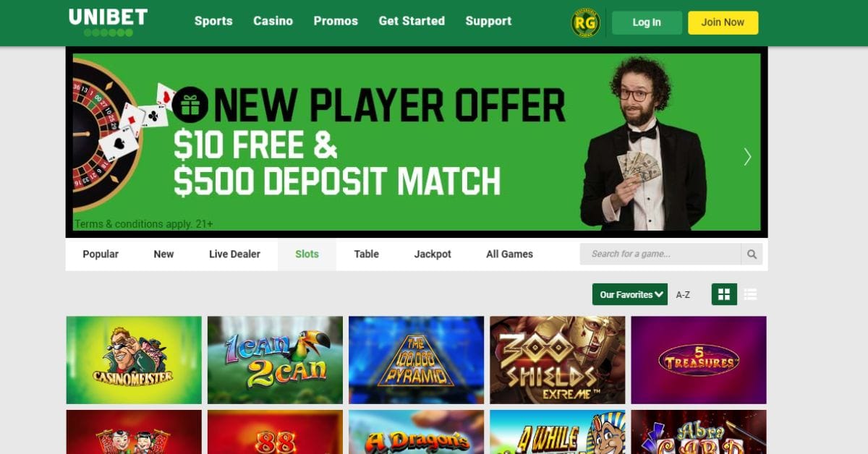Image resolution: width=868 pixels, height=454 pixels.
Task: Open the Casinomeister slot game
Action: 134,360
